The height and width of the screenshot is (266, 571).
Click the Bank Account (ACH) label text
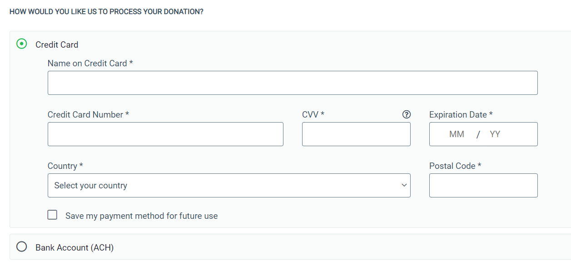74,247
